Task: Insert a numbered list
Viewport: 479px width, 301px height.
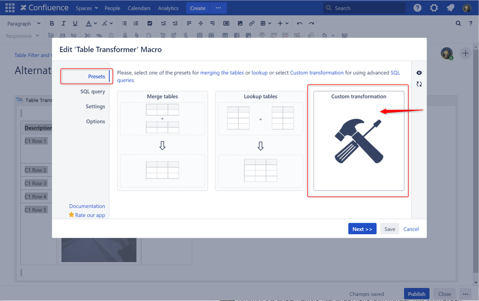Action: tap(136, 24)
